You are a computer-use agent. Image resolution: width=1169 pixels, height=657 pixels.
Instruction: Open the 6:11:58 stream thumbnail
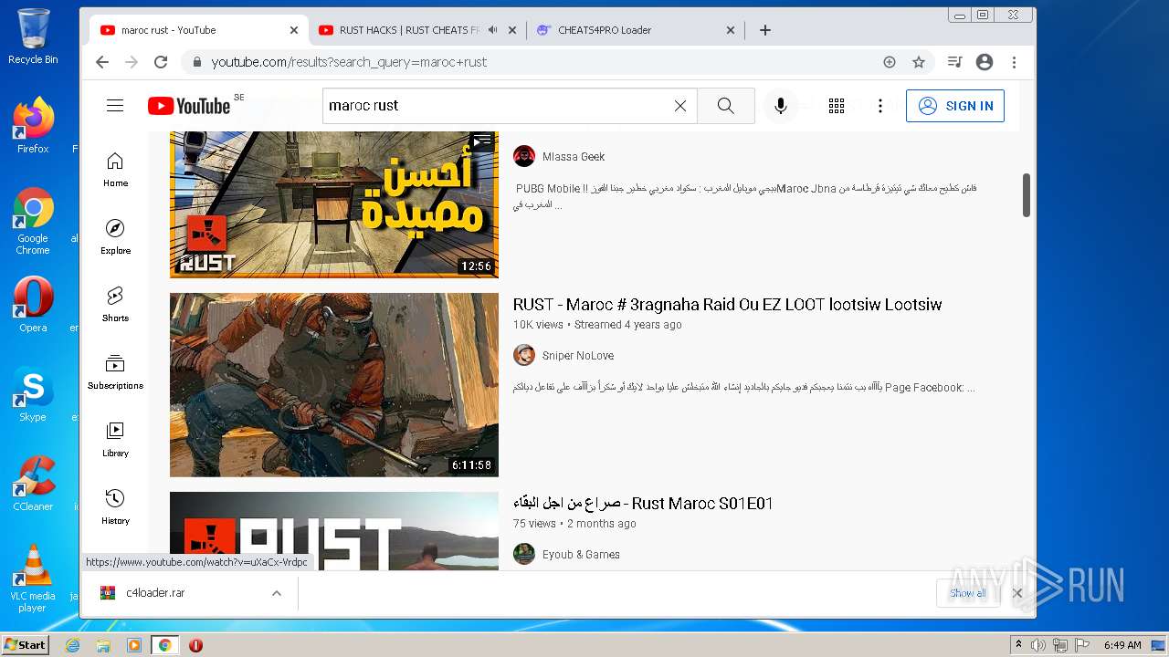(334, 385)
